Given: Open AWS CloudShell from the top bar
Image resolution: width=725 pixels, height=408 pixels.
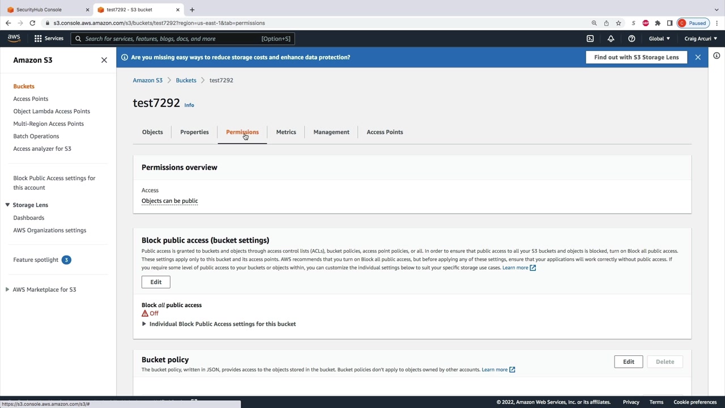Looking at the screenshot, I should (x=590, y=39).
